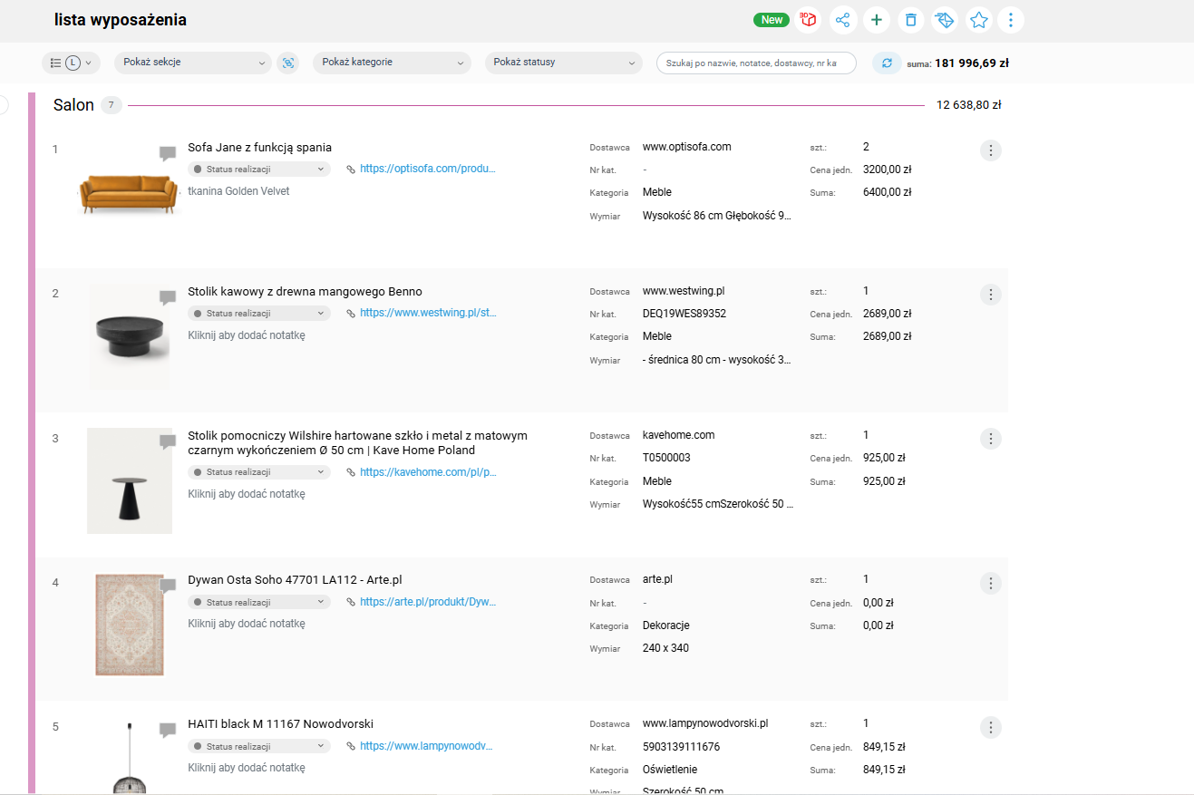The image size is (1194, 795).
Task: Open Status realizacji for Dywan Osta Soho
Action: point(258,603)
